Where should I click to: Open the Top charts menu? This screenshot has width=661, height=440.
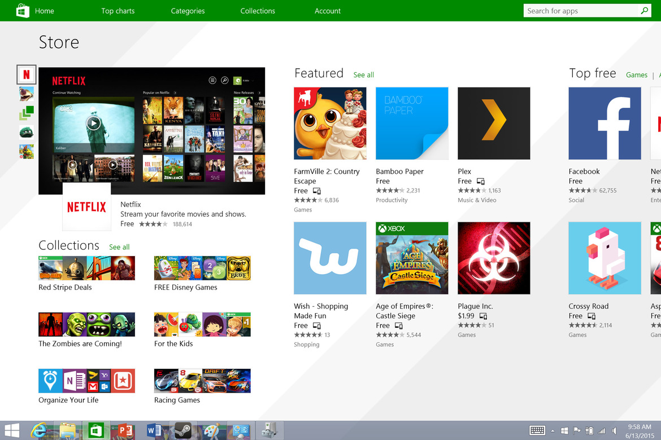[118, 11]
